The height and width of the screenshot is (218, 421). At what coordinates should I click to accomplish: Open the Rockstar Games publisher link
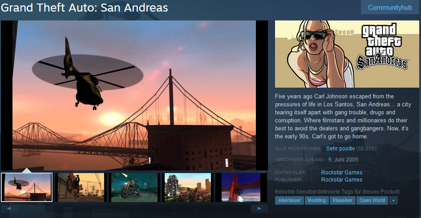tap(342, 180)
